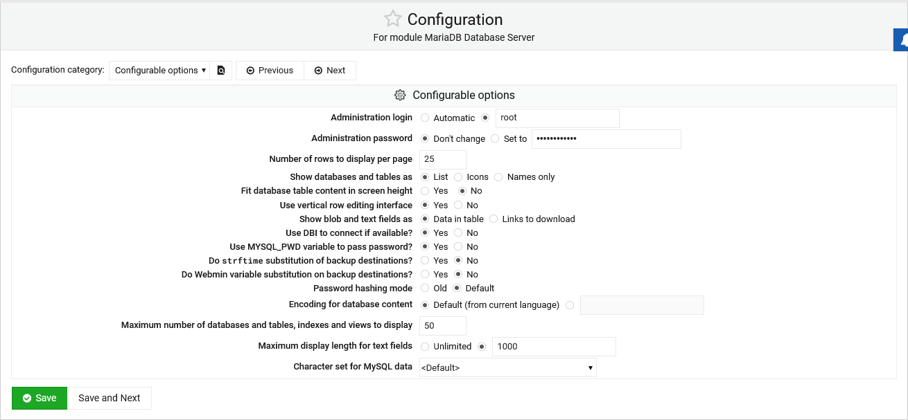The image size is (908, 420).
Task: Select the custom administration login radio beside root
Action: tap(485, 118)
